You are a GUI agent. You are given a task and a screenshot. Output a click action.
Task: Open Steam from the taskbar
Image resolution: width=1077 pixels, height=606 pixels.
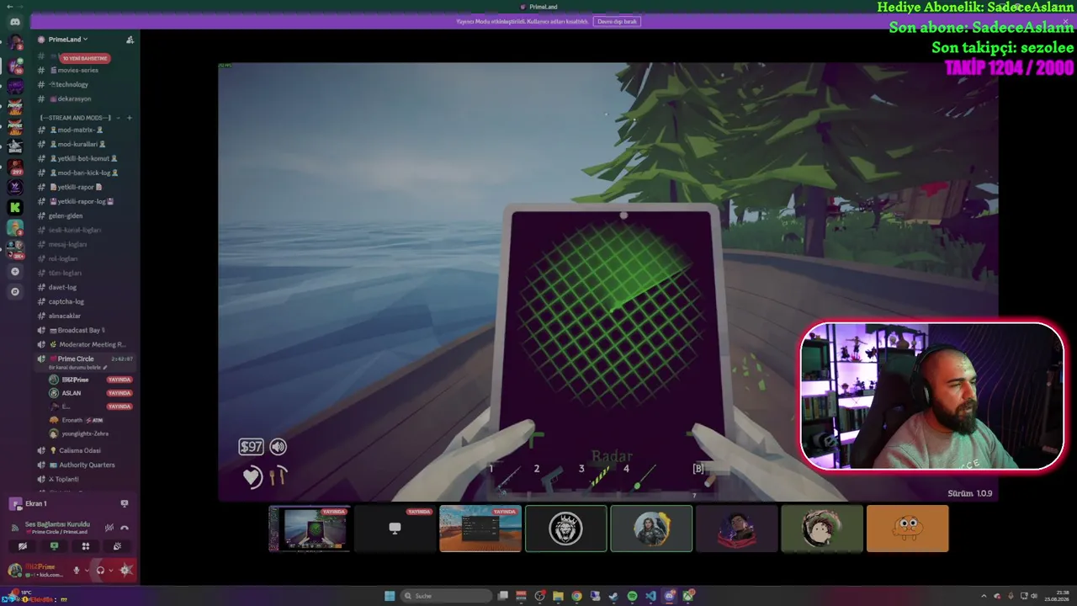613,596
